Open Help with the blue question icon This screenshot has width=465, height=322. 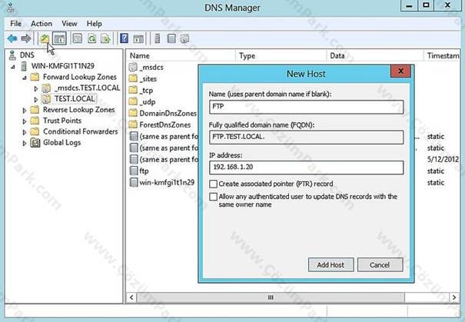(124, 38)
